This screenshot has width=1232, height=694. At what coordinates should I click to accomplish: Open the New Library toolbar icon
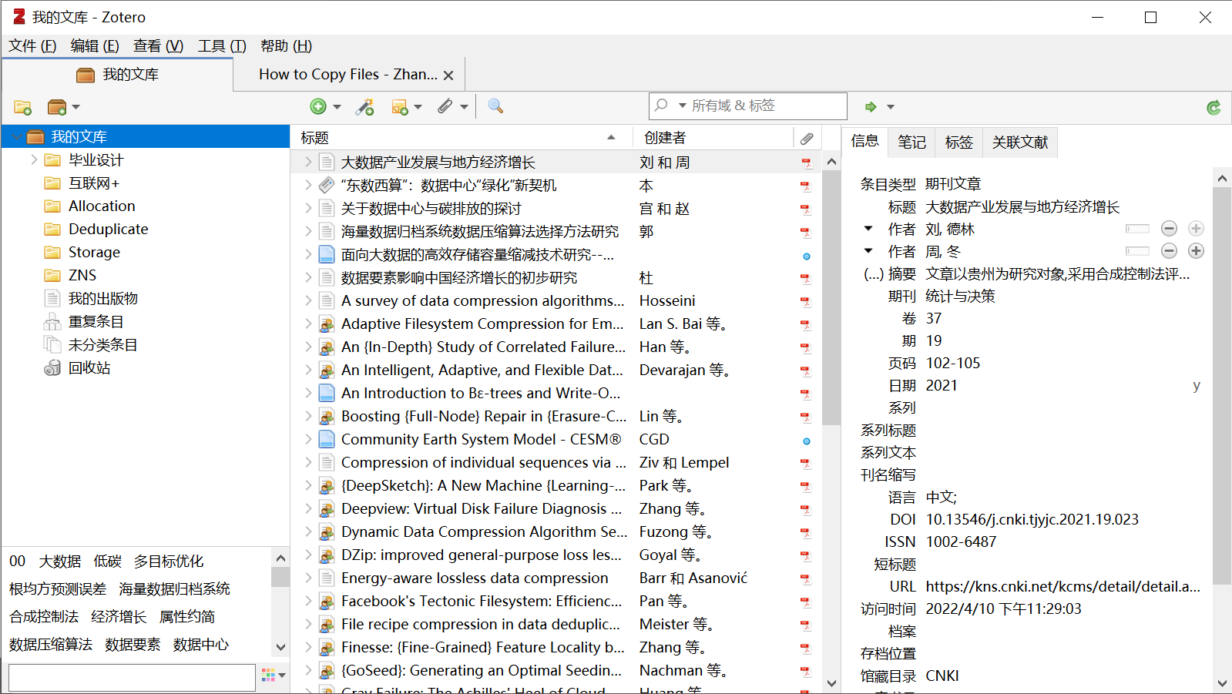[57, 107]
